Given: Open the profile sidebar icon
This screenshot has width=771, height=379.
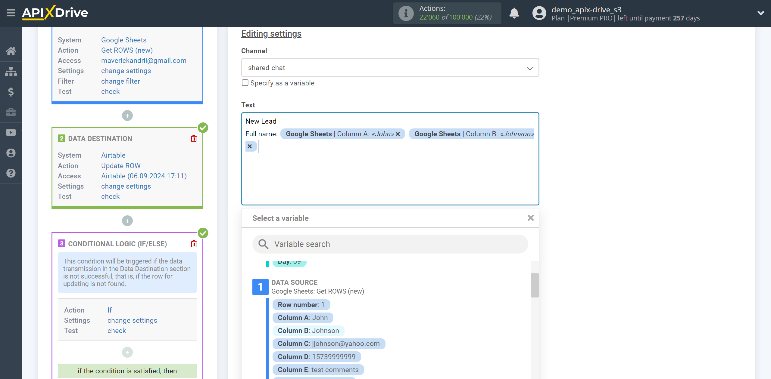Looking at the screenshot, I should (x=11, y=153).
